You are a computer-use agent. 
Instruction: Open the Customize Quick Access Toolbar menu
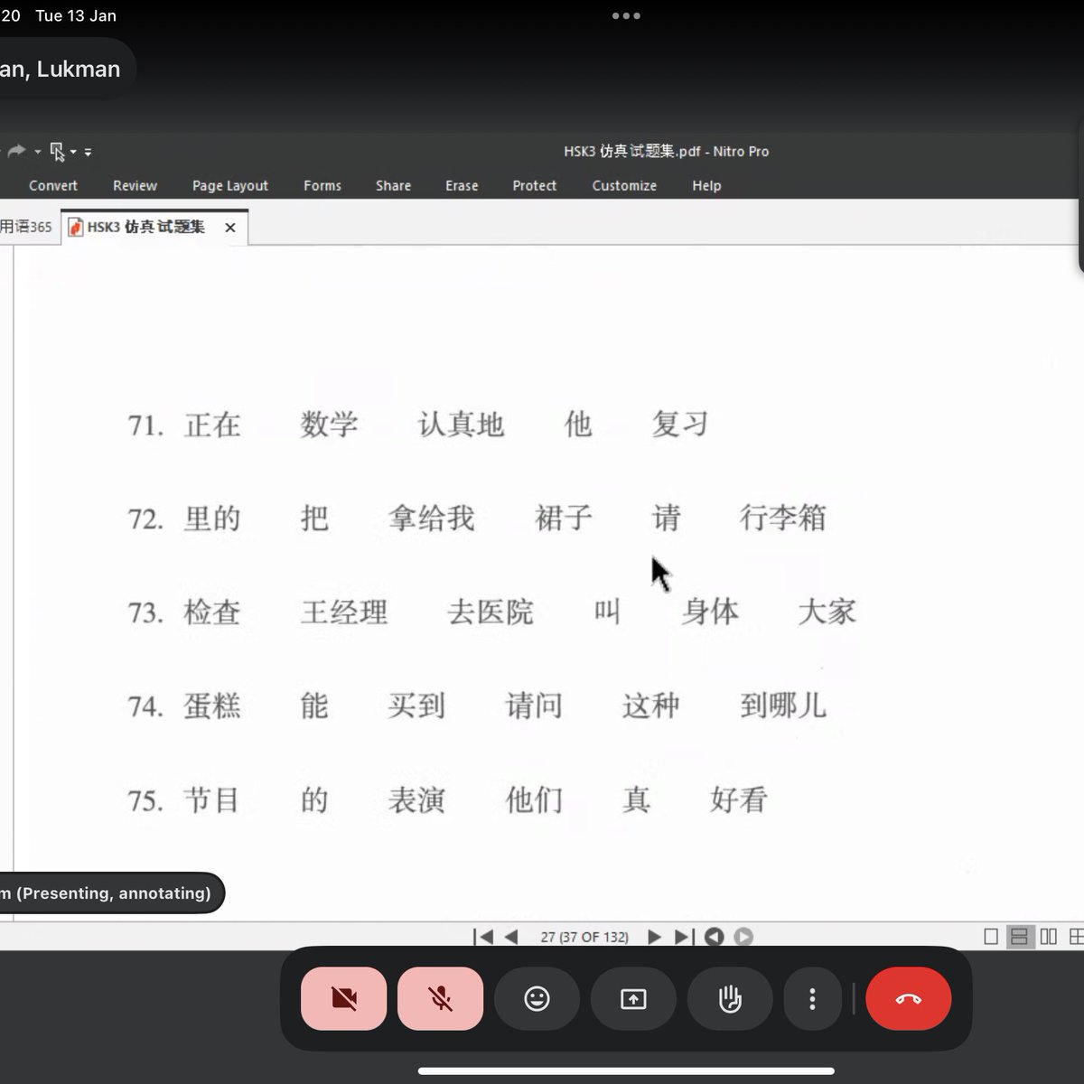(88, 152)
